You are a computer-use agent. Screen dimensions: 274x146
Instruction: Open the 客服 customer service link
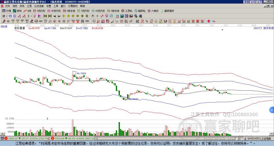tap(246, 2)
